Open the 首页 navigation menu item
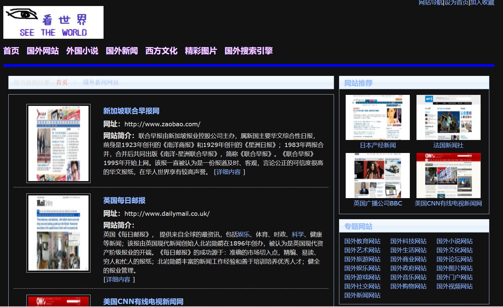The image size is (503, 307). click(x=11, y=51)
